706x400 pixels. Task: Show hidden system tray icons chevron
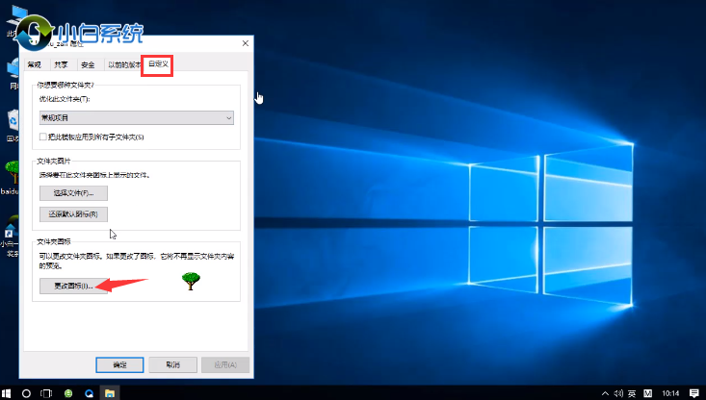605,392
